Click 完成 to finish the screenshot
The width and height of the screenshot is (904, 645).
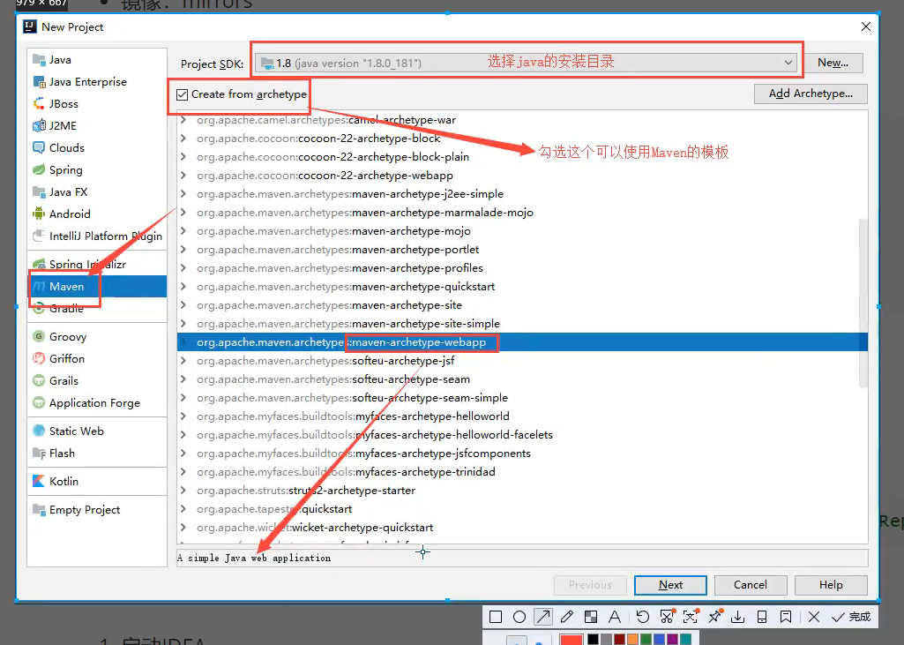coord(851,617)
